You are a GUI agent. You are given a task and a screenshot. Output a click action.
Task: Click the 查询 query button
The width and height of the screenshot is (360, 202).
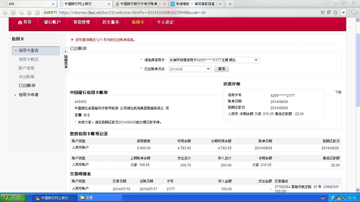[221, 69]
